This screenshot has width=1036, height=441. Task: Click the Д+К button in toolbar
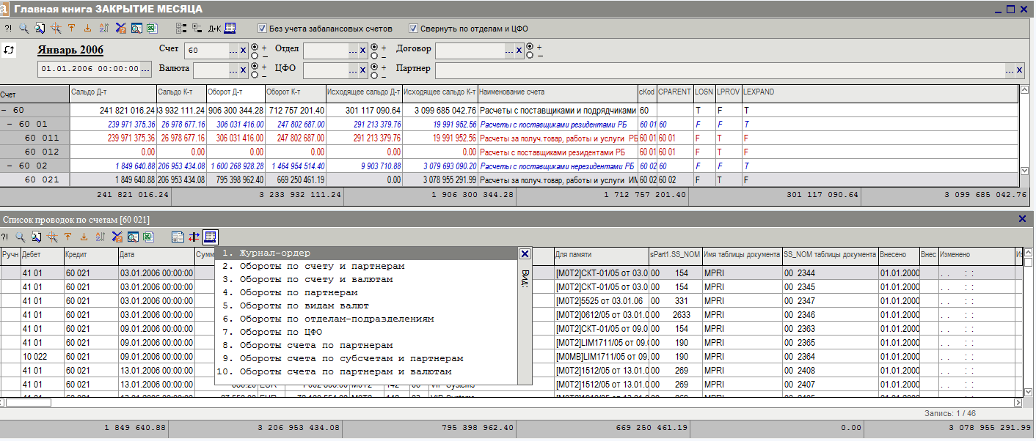(214, 29)
